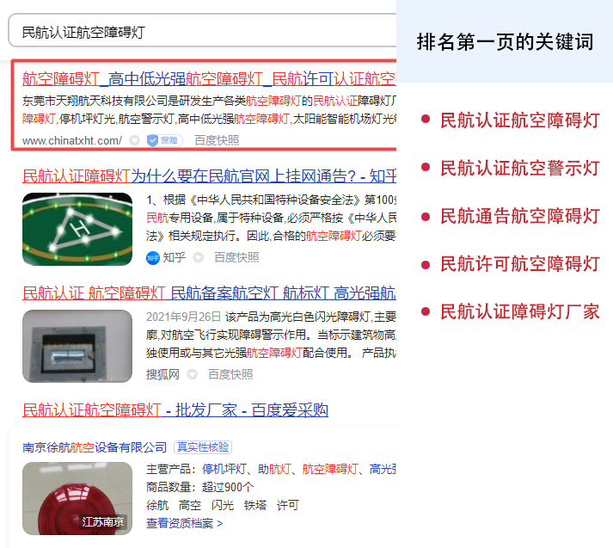Click the 许可 tag
613x548 pixels.
point(288,505)
